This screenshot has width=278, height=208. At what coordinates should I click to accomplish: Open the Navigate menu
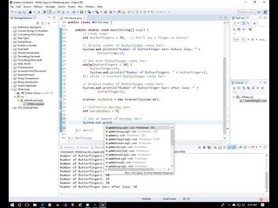50,6
